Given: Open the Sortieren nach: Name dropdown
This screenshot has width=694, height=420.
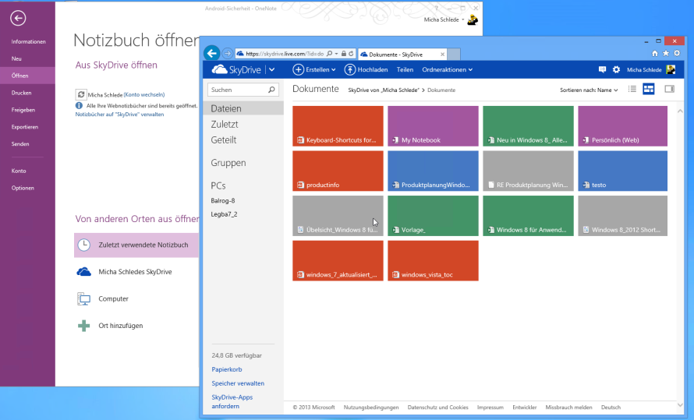Looking at the screenshot, I should [589, 90].
